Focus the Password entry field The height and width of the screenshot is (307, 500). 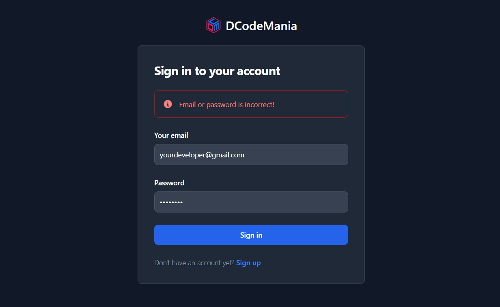point(251,202)
